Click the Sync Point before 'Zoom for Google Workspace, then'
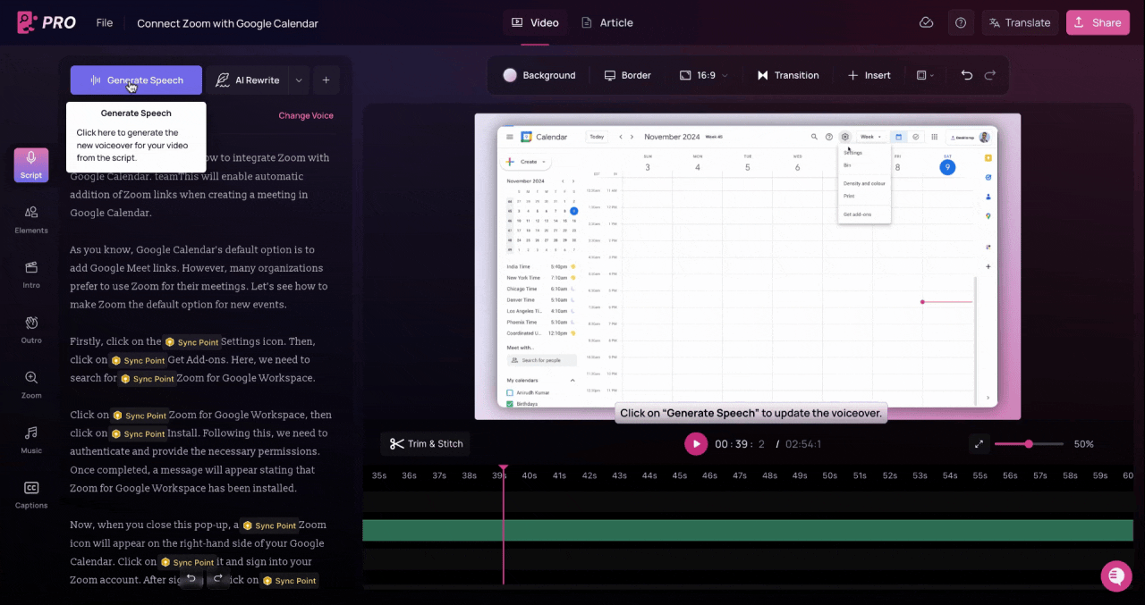Image resolution: width=1145 pixels, height=605 pixels. coord(140,416)
